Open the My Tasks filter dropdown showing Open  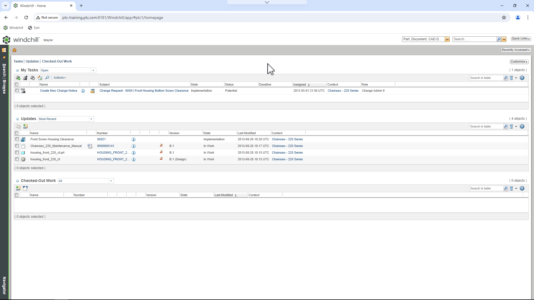68,70
